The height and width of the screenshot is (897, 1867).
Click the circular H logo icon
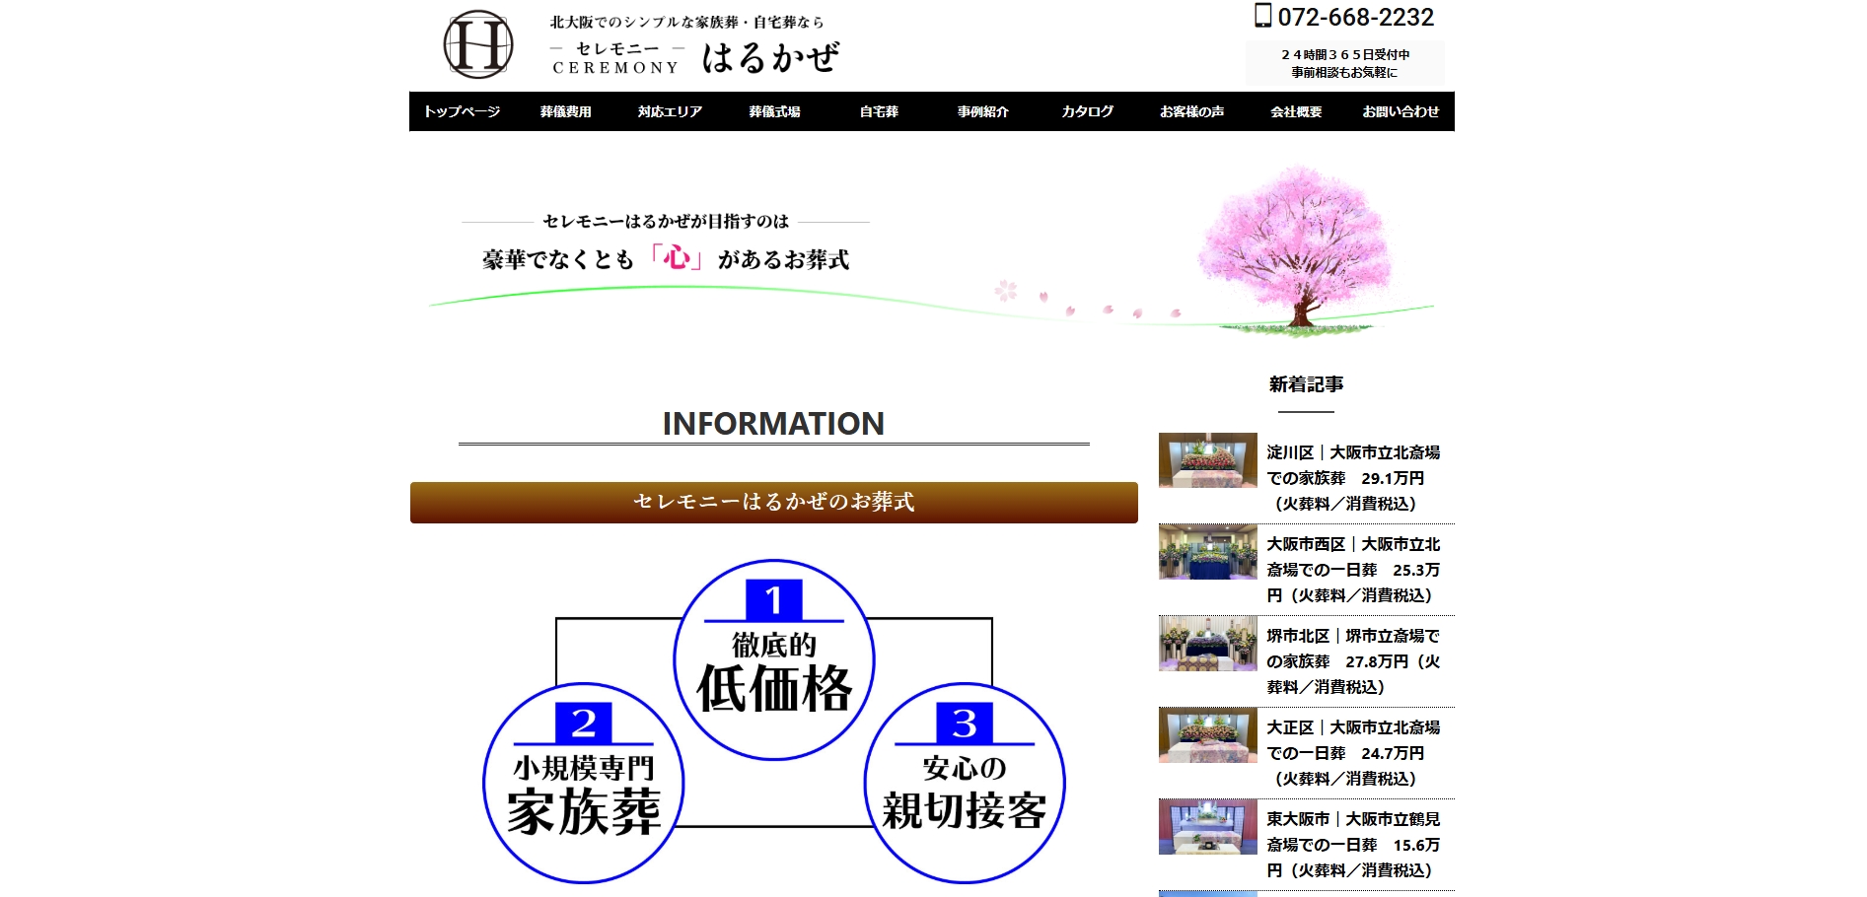coord(478,44)
